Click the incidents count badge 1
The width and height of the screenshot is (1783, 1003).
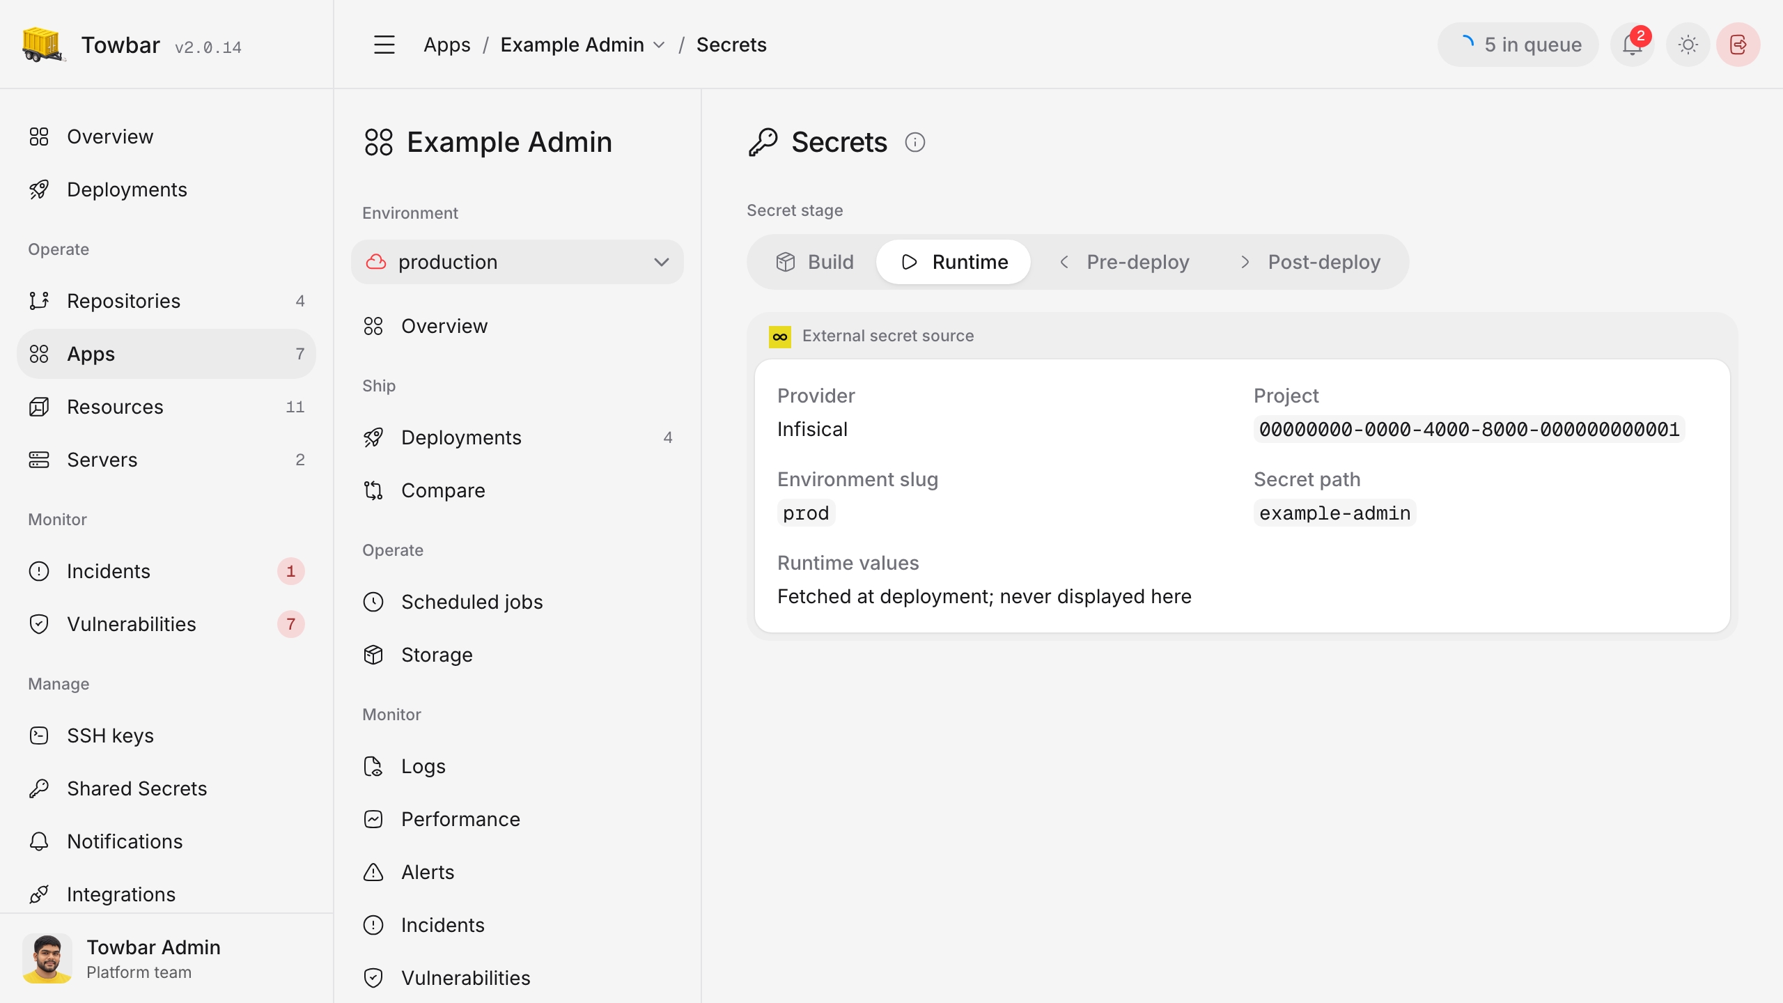point(290,571)
